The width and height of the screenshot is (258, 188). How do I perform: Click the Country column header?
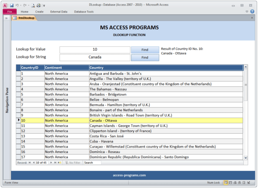pyautogui.click(x=166, y=68)
